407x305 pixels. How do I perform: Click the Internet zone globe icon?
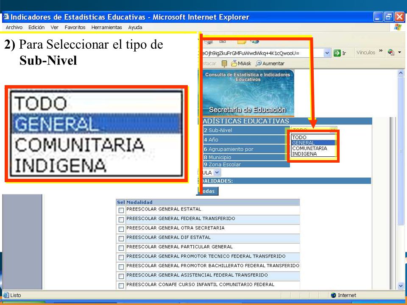[334, 295]
